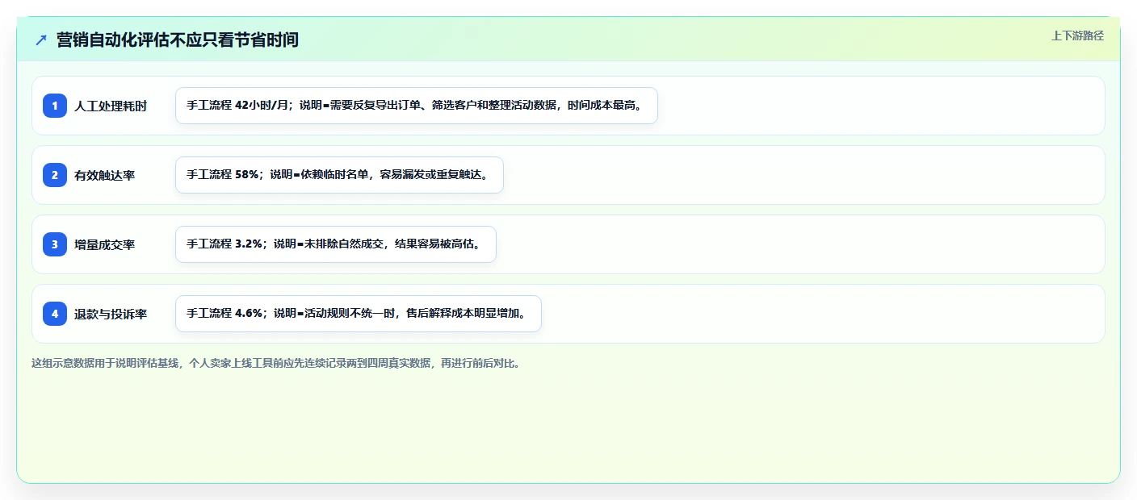1137x500 pixels.
Task: Click the 有效触达率 label
Action: pyautogui.click(x=105, y=176)
